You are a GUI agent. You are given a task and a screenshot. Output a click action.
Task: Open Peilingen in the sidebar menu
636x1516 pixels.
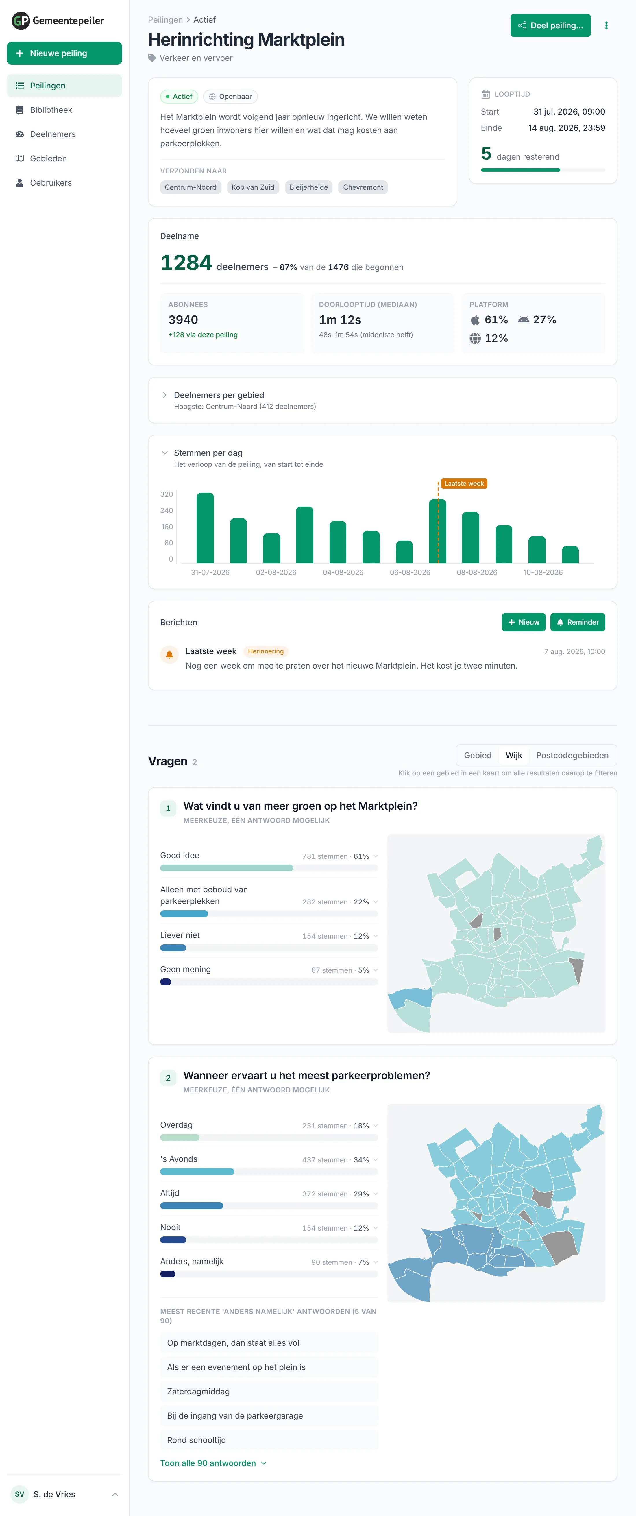coord(64,86)
